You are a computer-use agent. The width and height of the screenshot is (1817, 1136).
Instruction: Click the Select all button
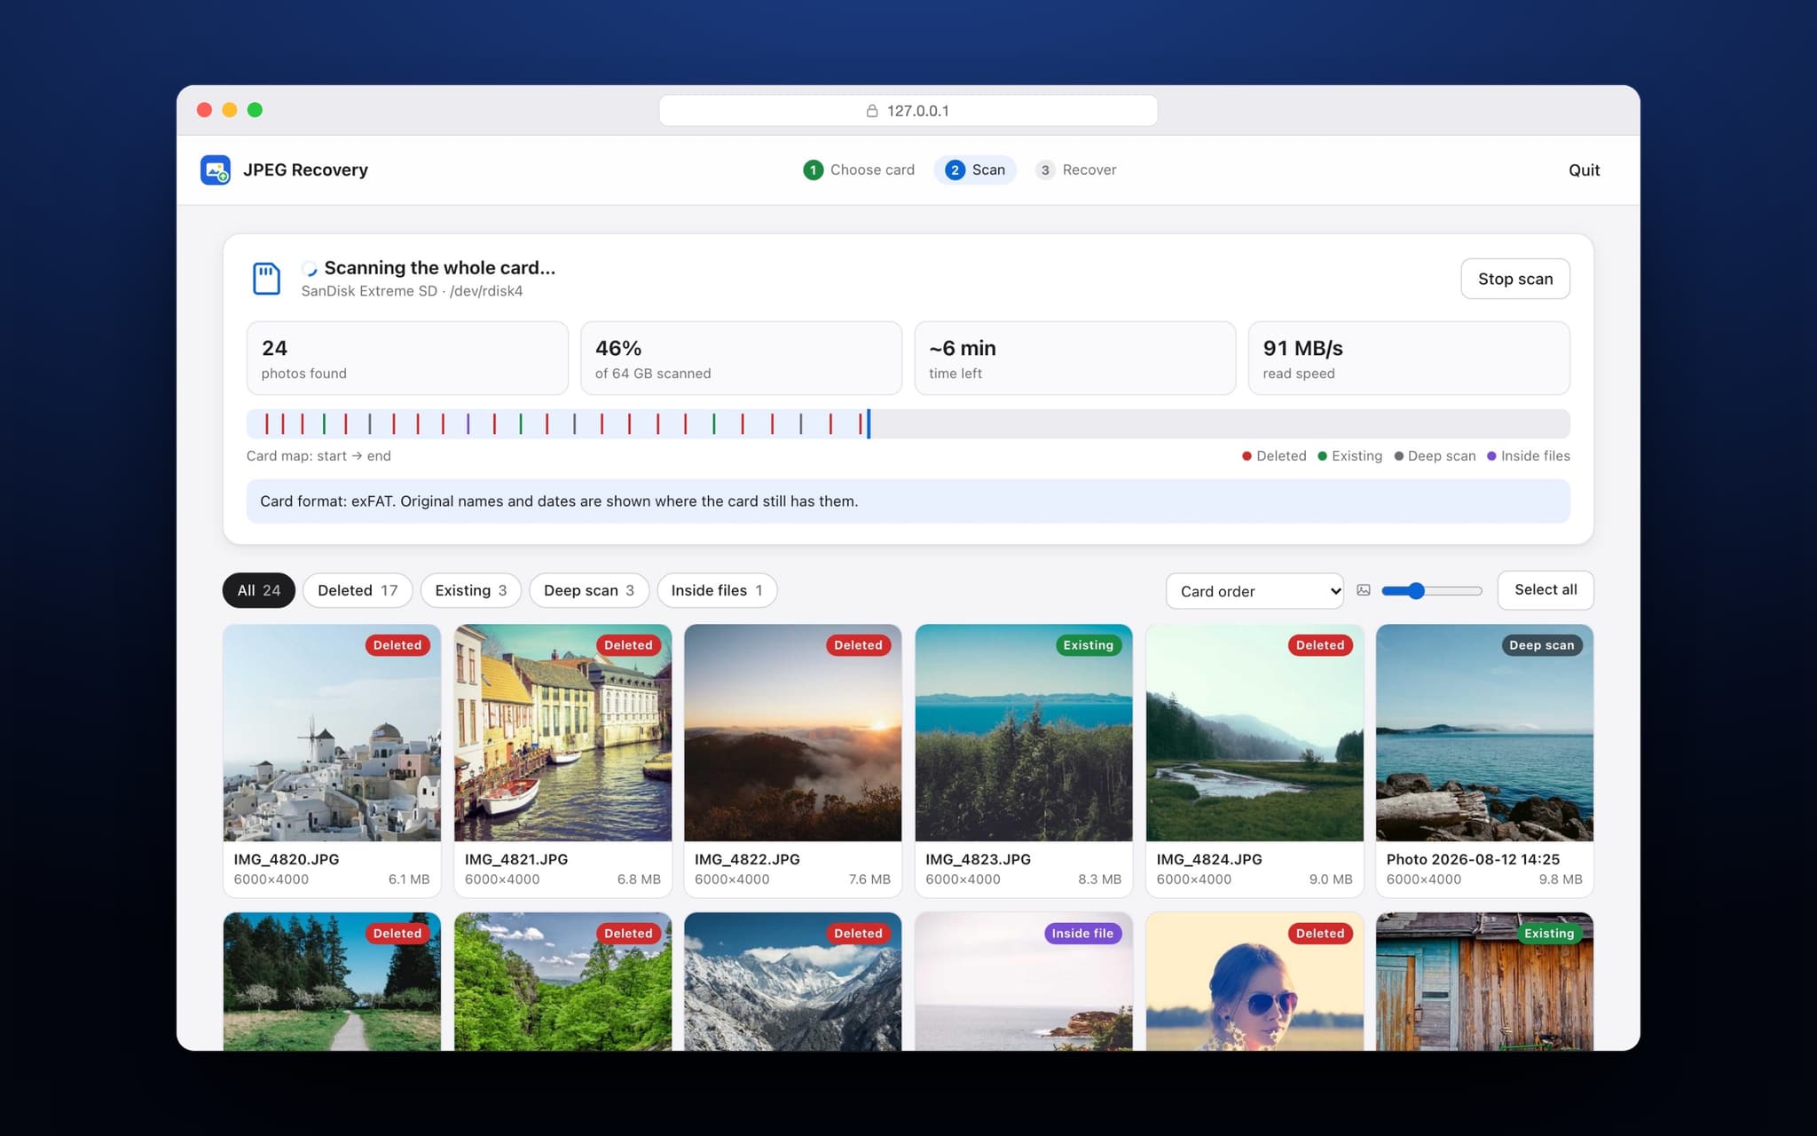(1545, 590)
